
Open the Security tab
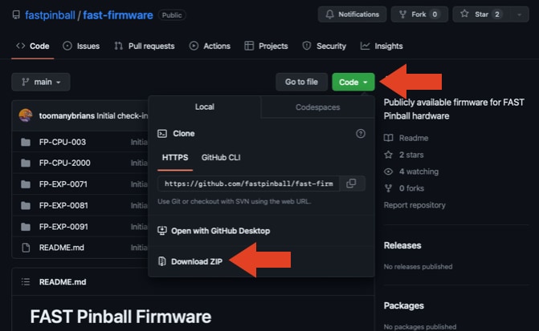pyautogui.click(x=325, y=46)
